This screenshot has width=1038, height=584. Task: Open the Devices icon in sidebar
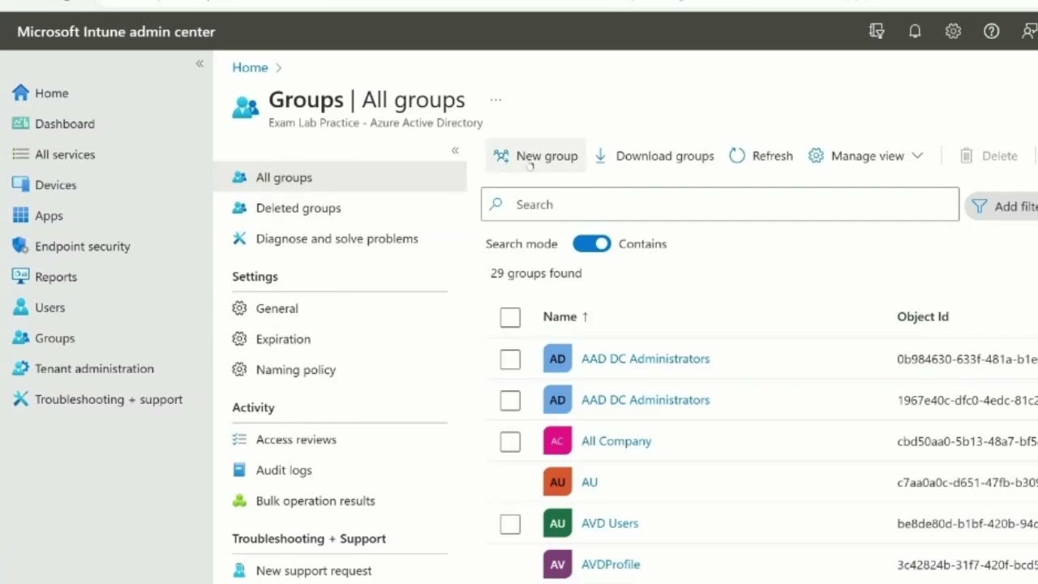coord(20,185)
